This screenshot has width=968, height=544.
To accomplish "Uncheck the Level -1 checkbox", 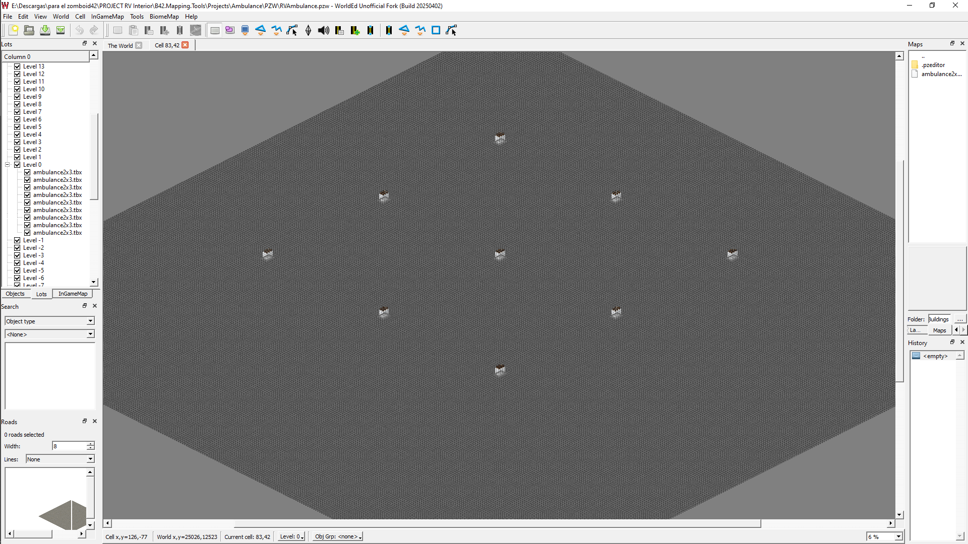I will (x=17, y=240).
